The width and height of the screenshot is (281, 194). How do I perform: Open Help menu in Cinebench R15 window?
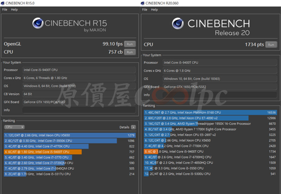pos(14,10)
